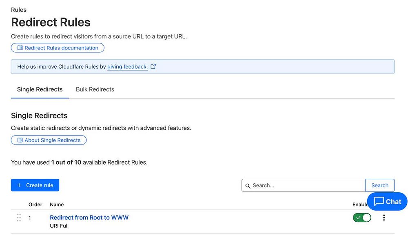This screenshot has width=408, height=236.
Task: Click the Rules breadcrumb above the title
Action: [19, 10]
